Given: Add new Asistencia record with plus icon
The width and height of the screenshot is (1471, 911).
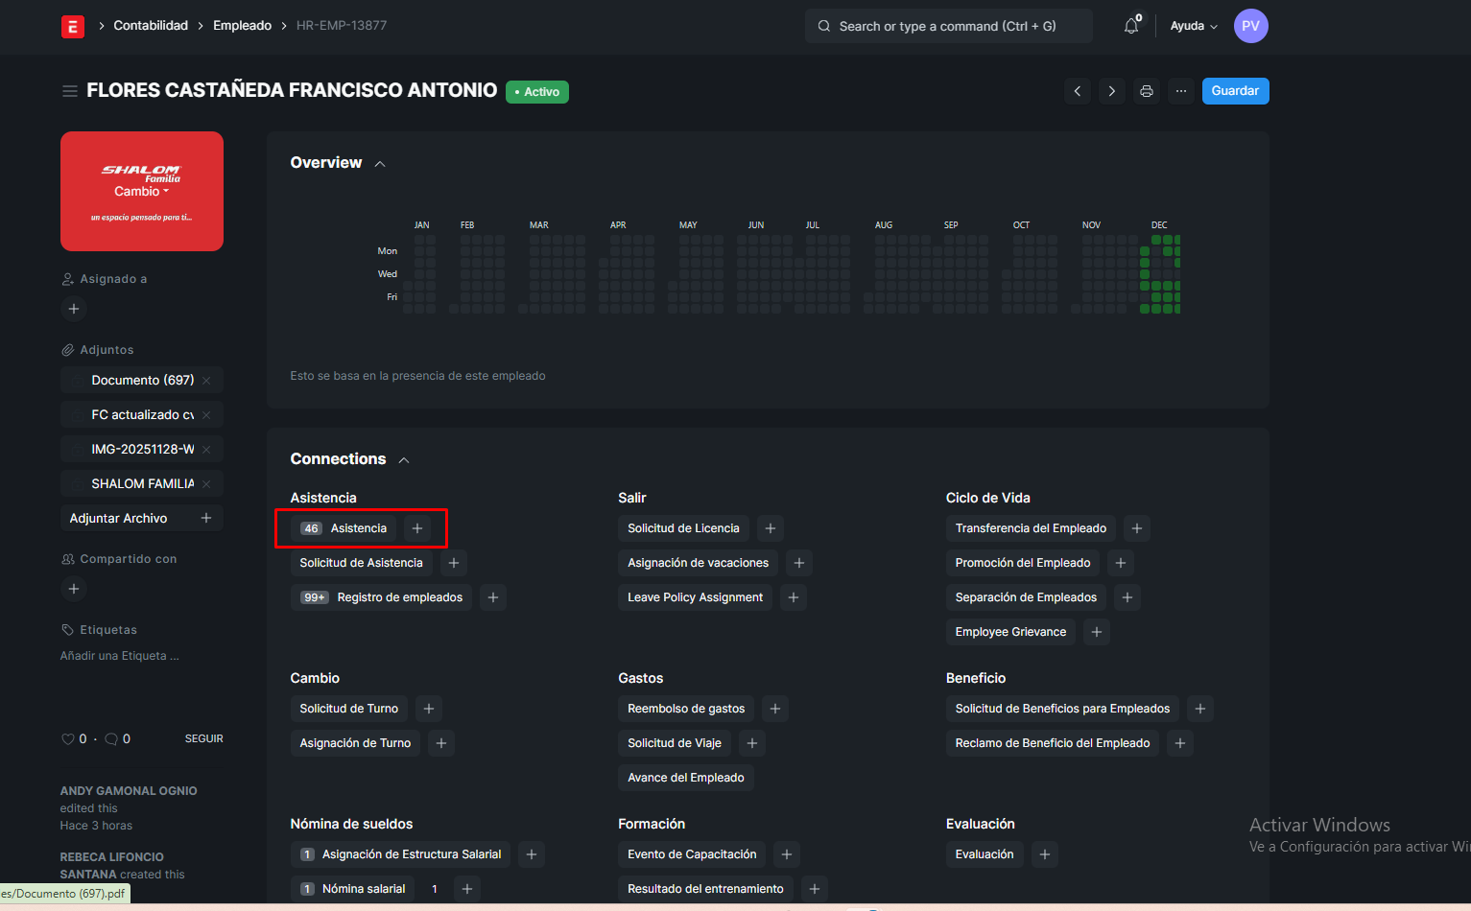Looking at the screenshot, I should coord(416,528).
